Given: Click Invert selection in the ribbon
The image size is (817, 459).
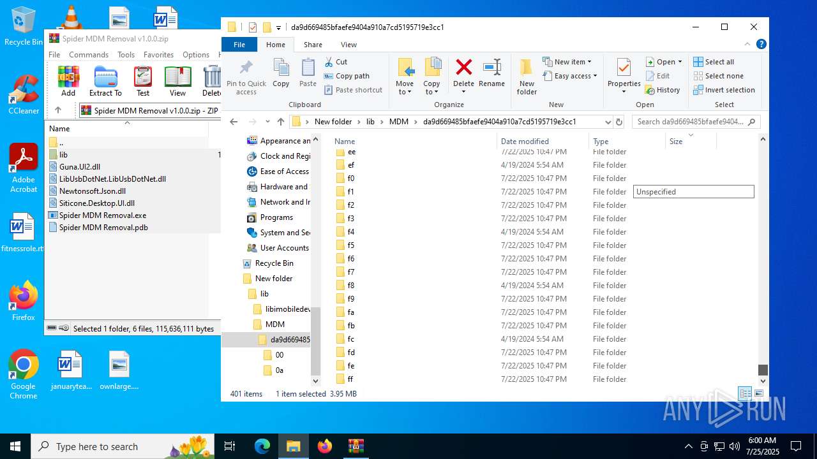Looking at the screenshot, I should 724,90.
